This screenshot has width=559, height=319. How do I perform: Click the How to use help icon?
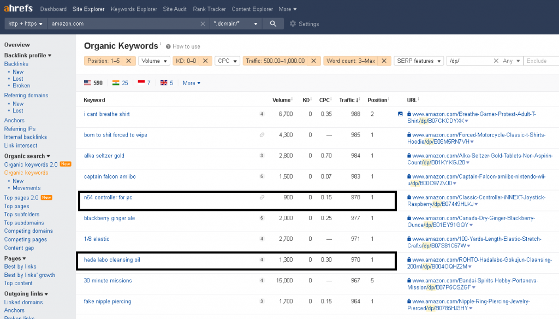(x=168, y=47)
